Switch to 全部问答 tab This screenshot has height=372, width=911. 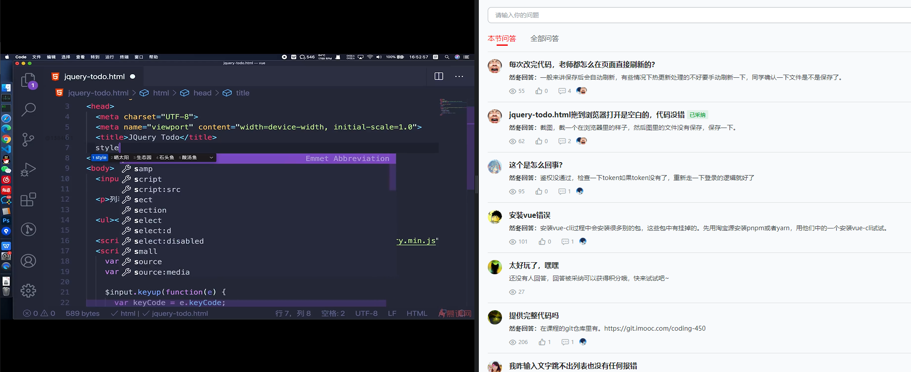545,39
